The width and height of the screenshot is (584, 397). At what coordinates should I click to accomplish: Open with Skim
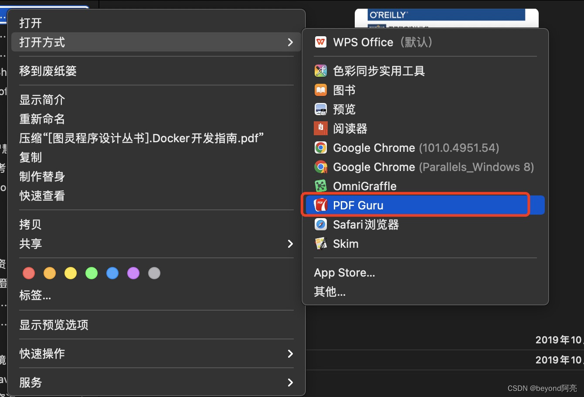pyautogui.click(x=425, y=243)
